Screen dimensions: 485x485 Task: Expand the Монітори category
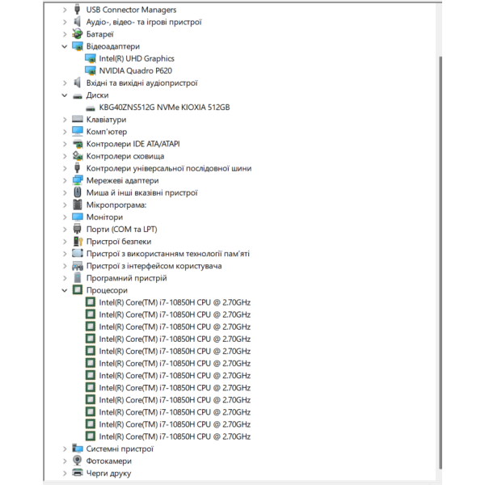coord(65,217)
